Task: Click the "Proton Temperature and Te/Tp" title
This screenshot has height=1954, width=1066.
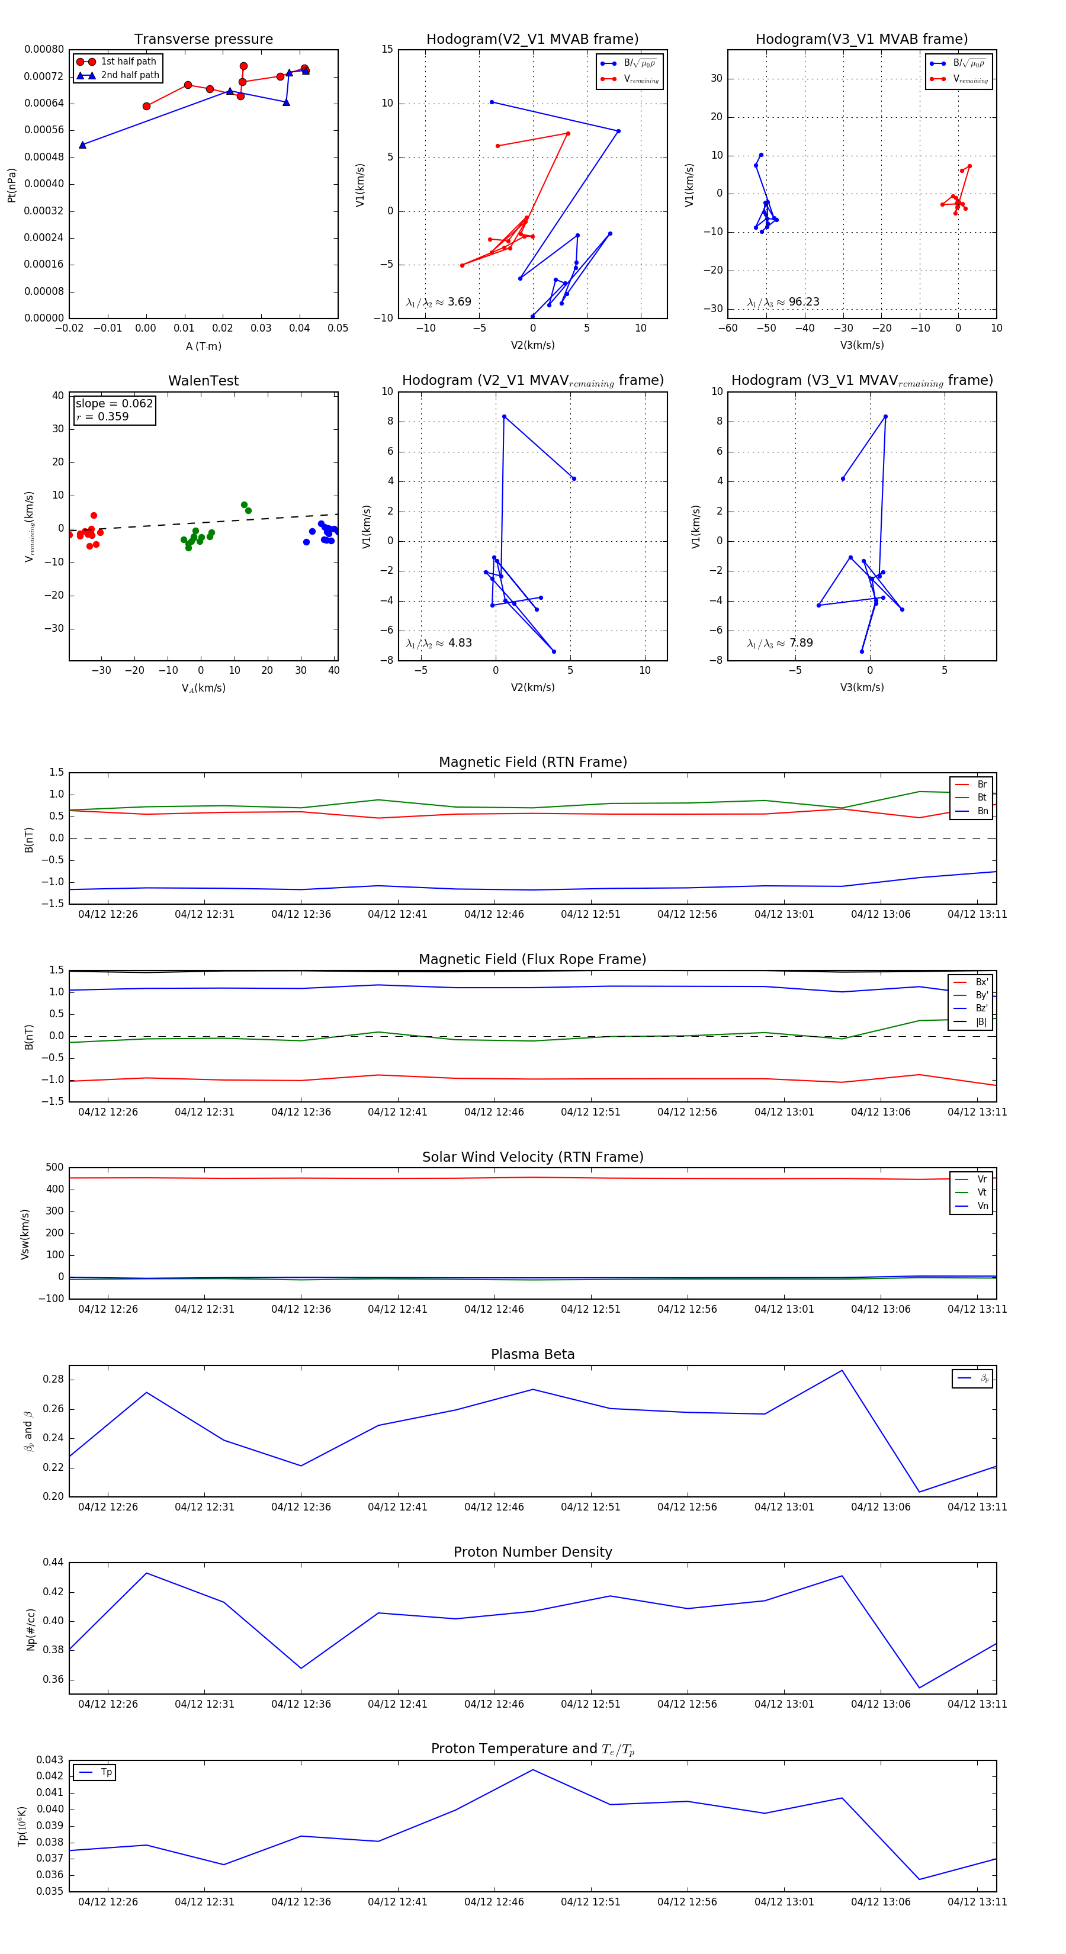Action: coord(532,1749)
